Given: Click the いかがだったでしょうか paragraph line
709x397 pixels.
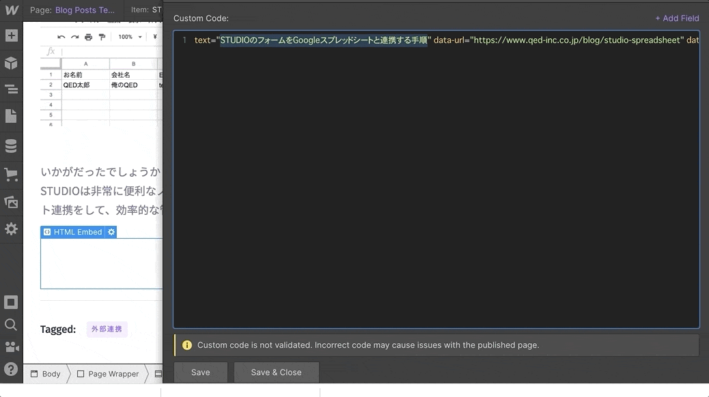Looking at the screenshot, I should click(101, 172).
